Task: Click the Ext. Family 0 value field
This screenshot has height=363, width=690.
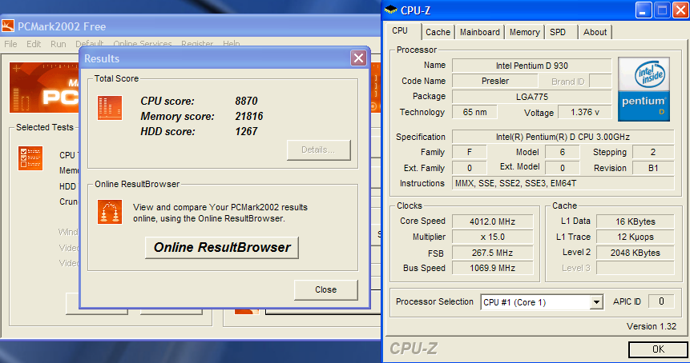Action: coord(470,168)
